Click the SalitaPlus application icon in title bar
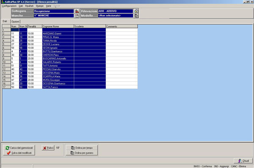Screen dimensions: 254x168 click(x=3, y=2)
